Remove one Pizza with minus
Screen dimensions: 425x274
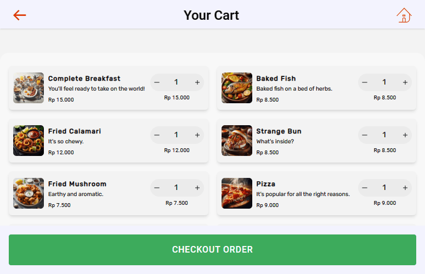(x=365, y=188)
